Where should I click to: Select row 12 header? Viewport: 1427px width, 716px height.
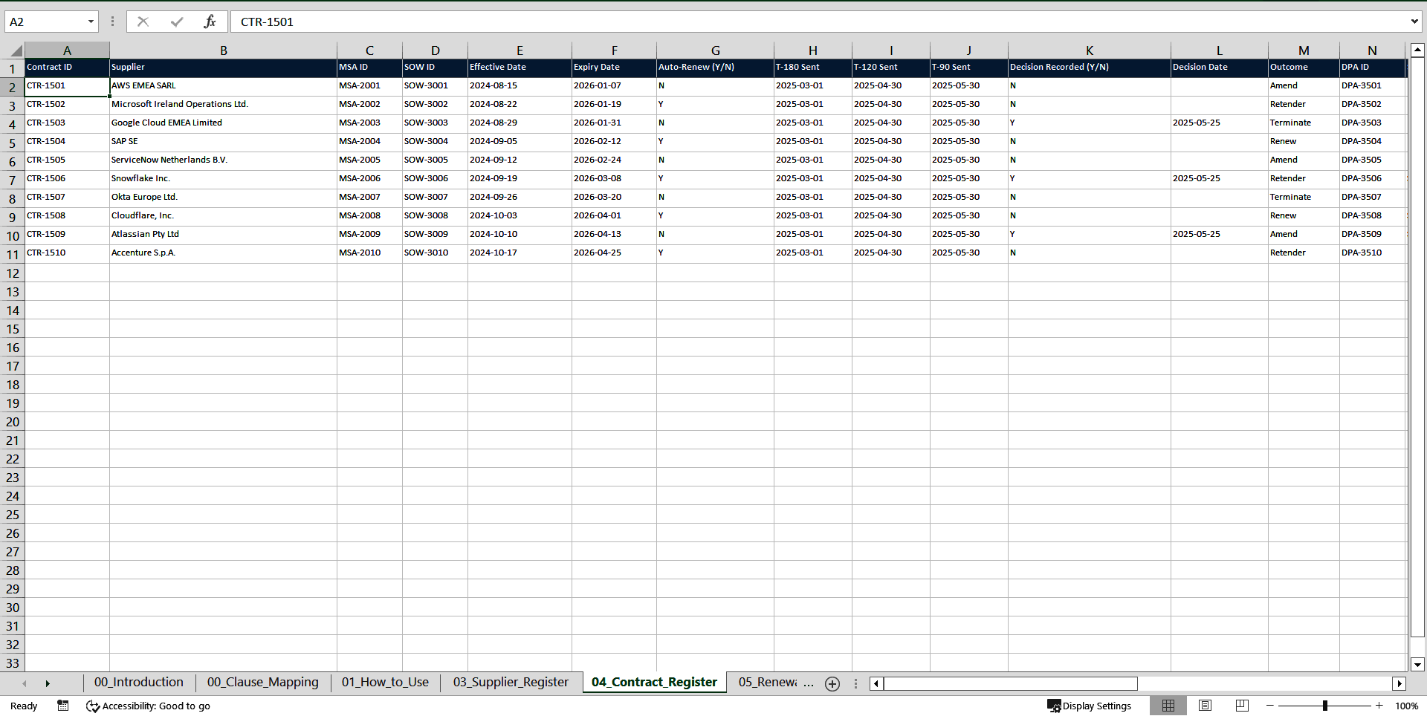point(12,273)
